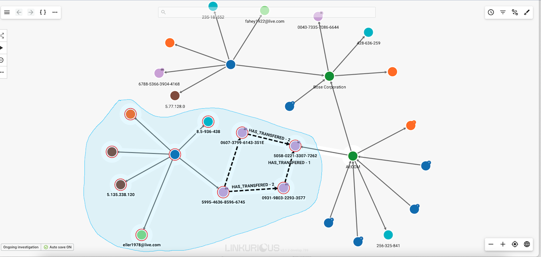The image size is (541, 257).
Task: Click the Ongoing investigation status label
Action: tap(21, 247)
